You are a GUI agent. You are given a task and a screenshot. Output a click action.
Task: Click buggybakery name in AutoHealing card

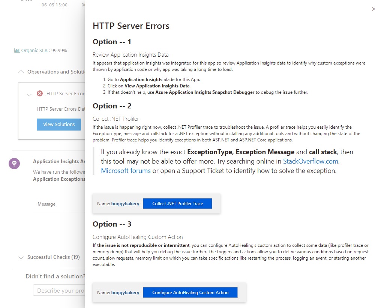[125, 293]
